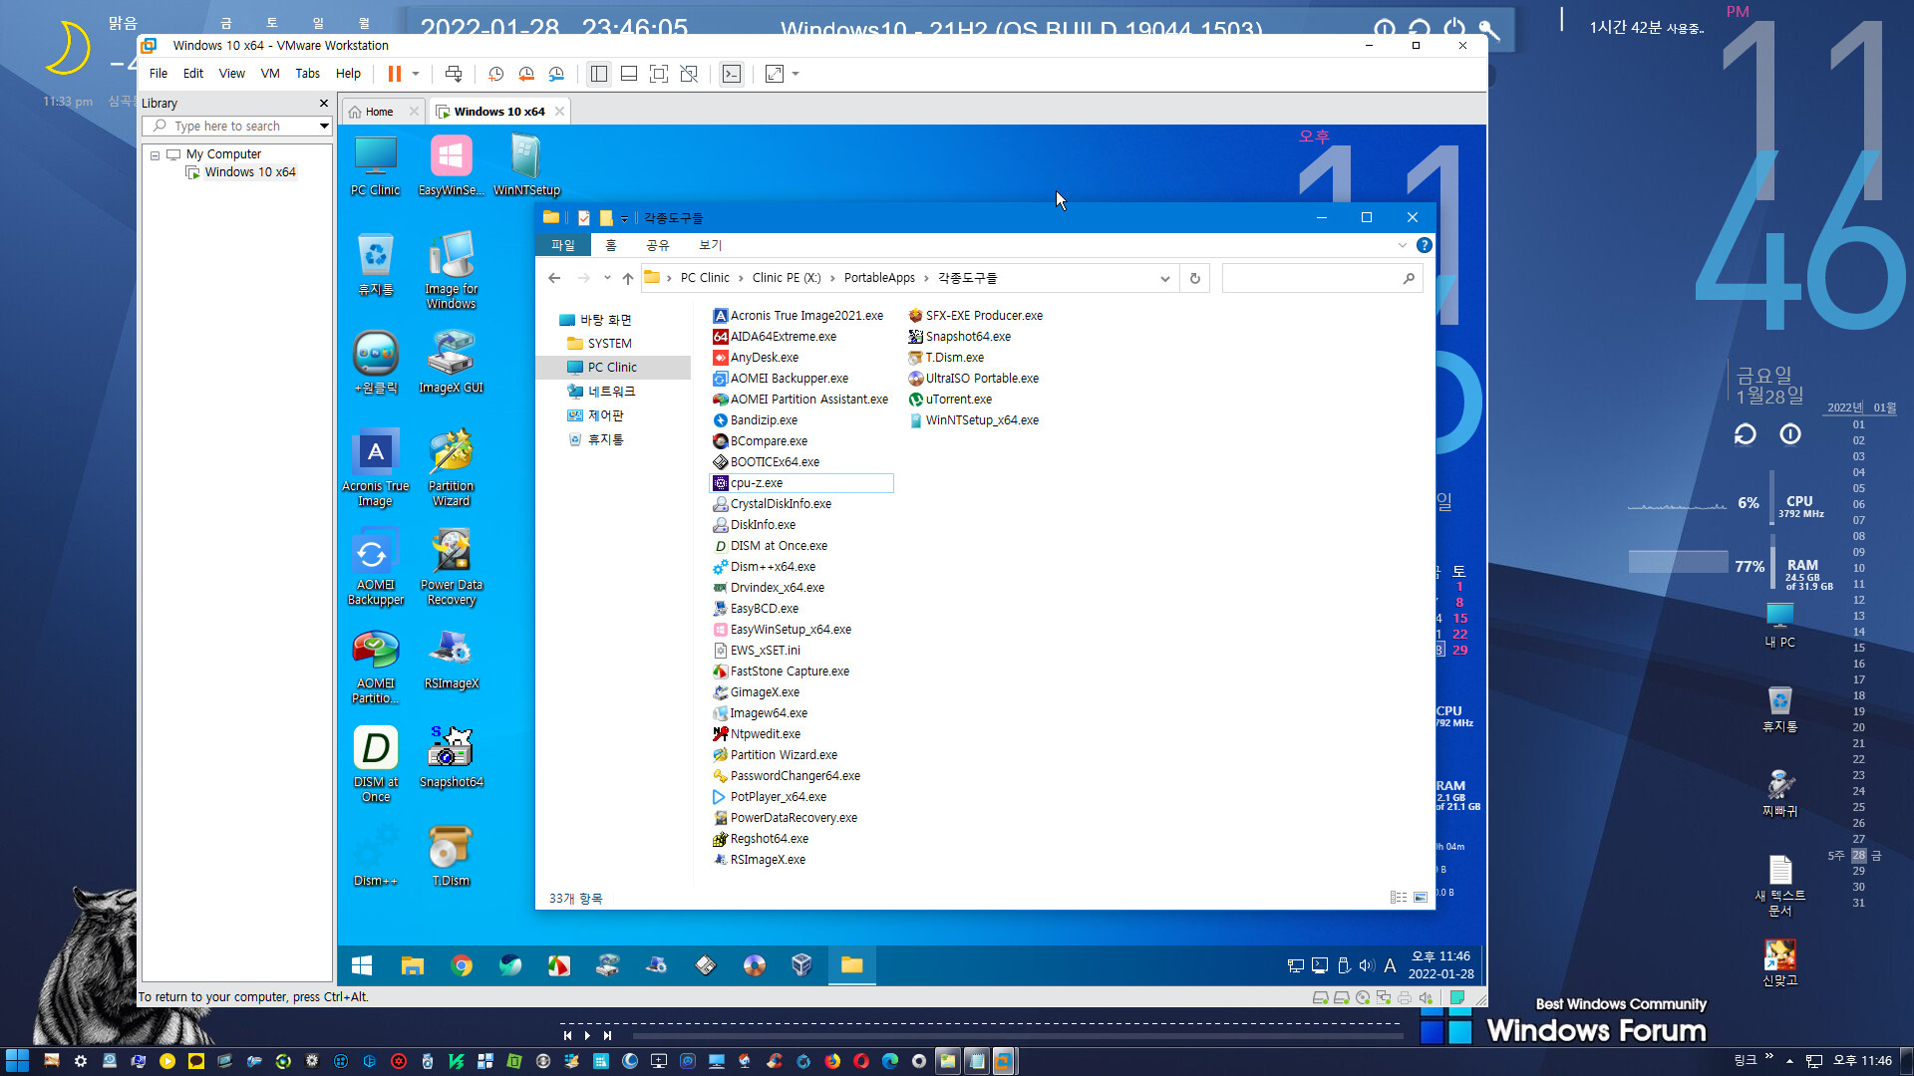
Task: Open the recent locations dropdown in Explorer
Action: 607,278
